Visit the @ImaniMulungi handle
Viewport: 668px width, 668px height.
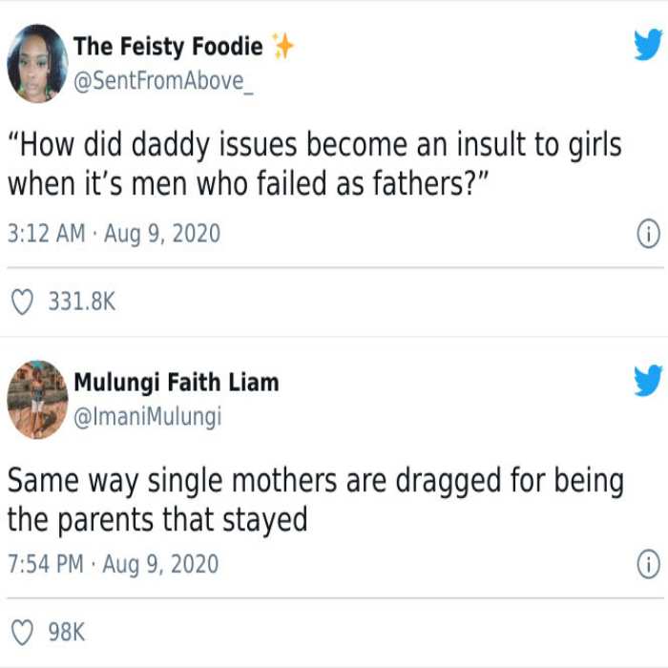click(x=147, y=416)
